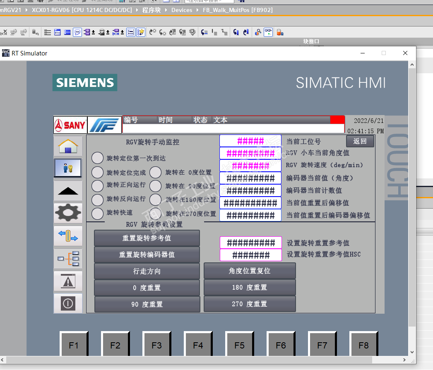Click the list view toolbar icon

point(48,33)
